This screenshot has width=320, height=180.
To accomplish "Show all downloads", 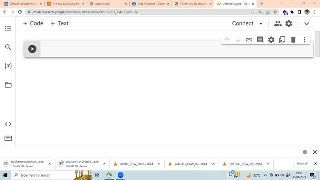I will (x=302, y=164).
